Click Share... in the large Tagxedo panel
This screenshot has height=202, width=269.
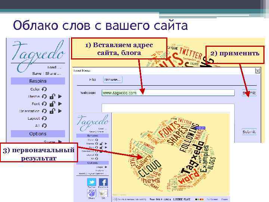tap(53, 74)
